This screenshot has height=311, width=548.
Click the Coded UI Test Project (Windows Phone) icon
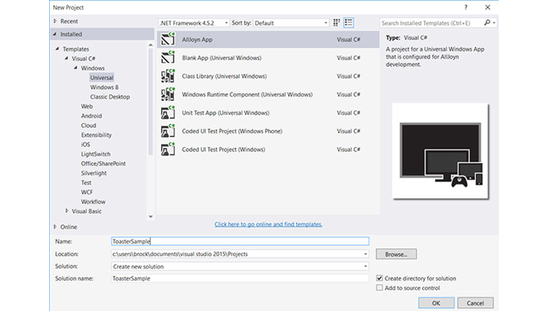168,131
